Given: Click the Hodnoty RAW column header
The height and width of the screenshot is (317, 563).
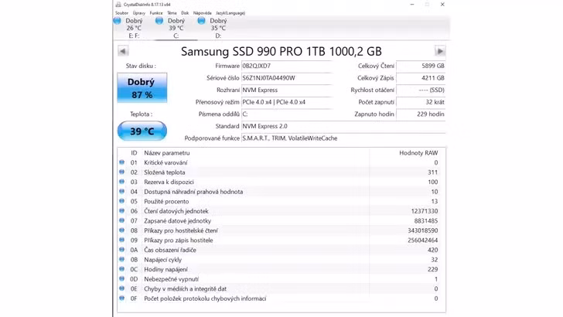Looking at the screenshot, I should coord(418,153).
